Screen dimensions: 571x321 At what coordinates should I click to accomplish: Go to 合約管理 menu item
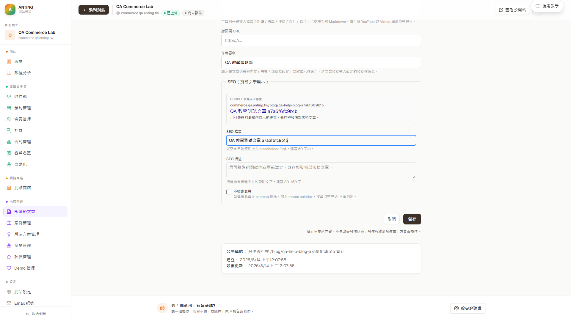click(x=36, y=142)
